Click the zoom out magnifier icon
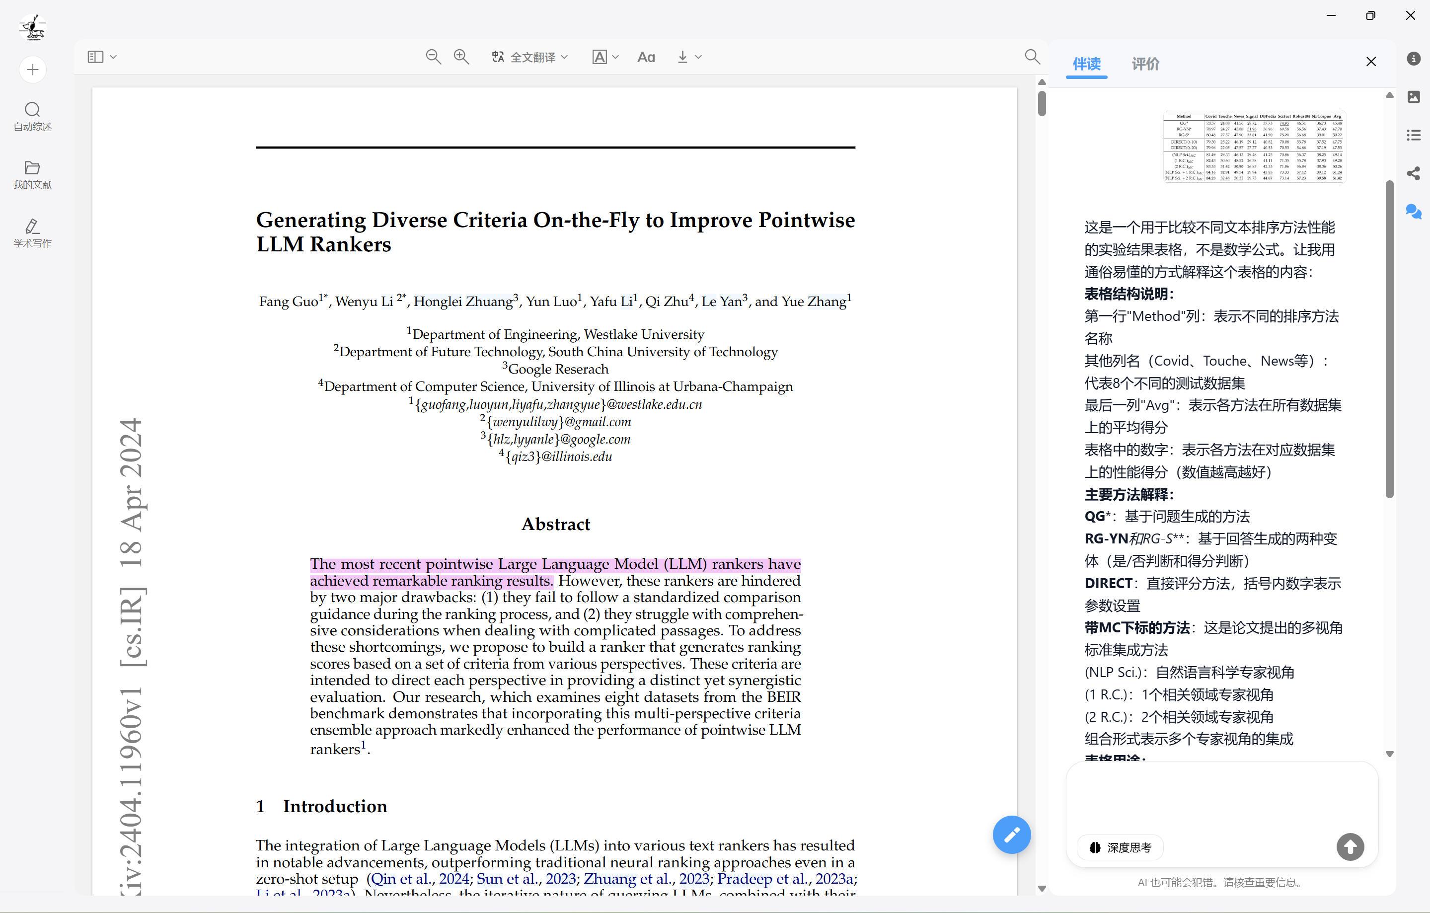Screen dimensions: 1430x913 click(x=433, y=57)
